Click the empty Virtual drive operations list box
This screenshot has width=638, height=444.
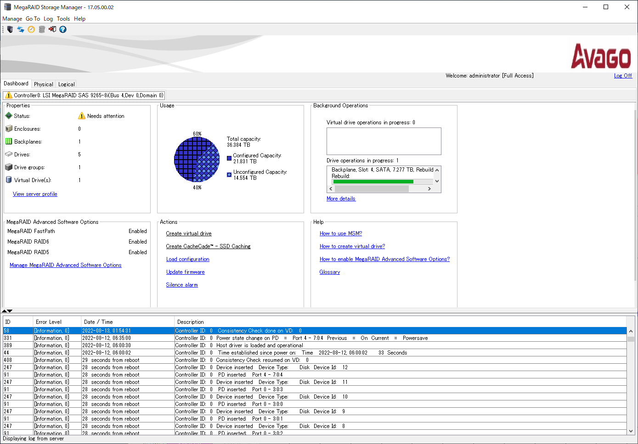384,141
